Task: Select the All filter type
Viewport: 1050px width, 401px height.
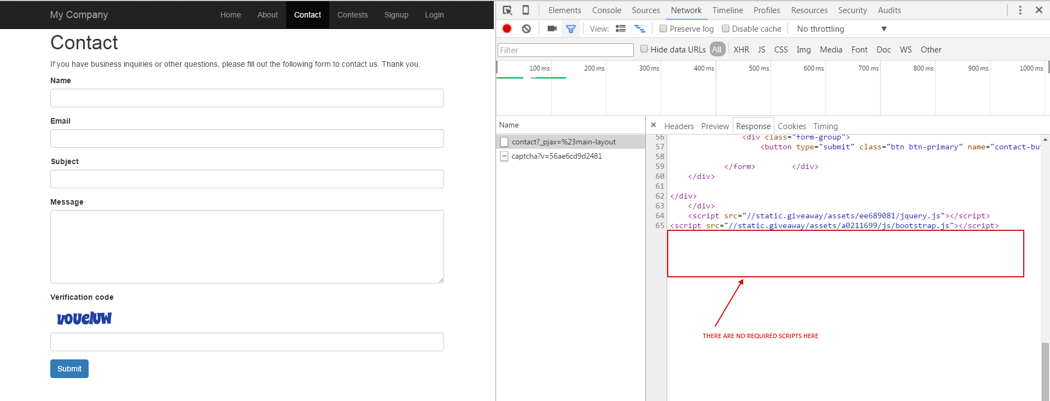Action: click(717, 49)
